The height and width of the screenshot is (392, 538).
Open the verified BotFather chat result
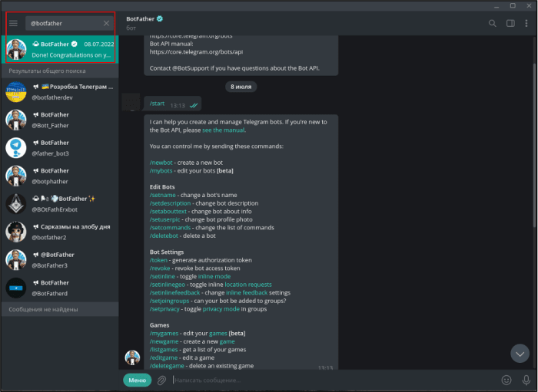coord(60,49)
